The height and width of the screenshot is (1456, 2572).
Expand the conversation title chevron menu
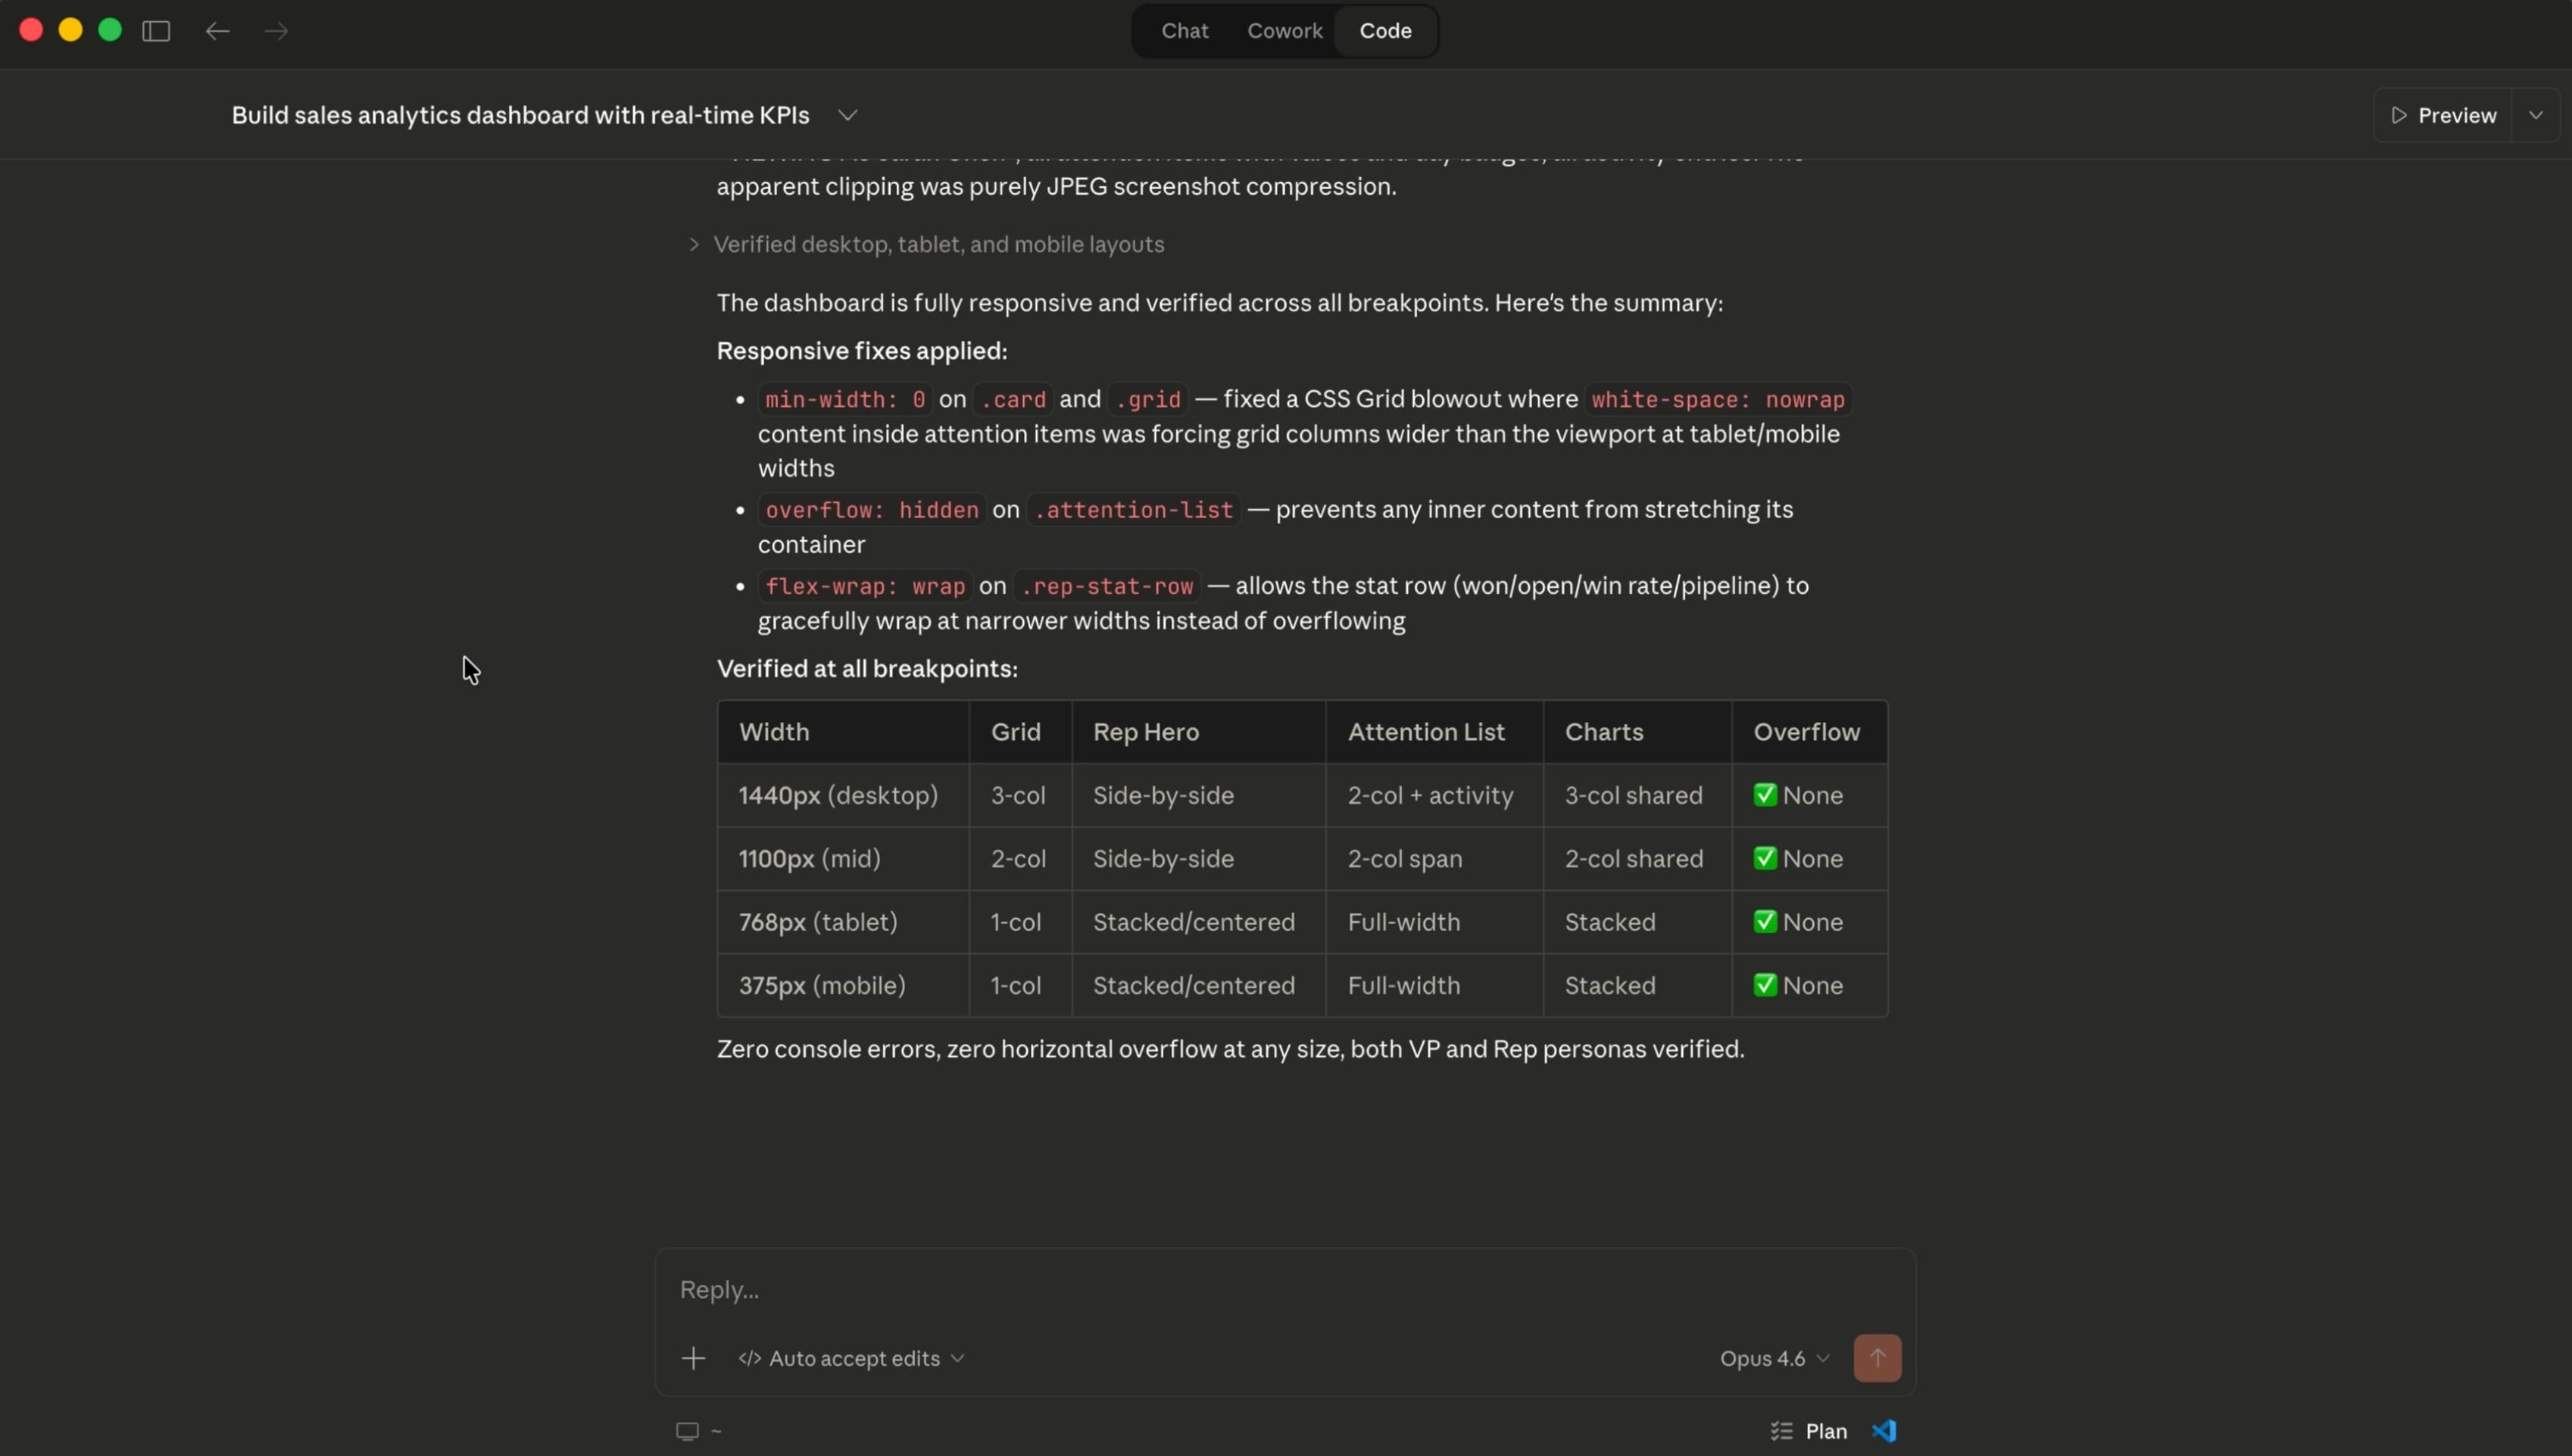847,115
